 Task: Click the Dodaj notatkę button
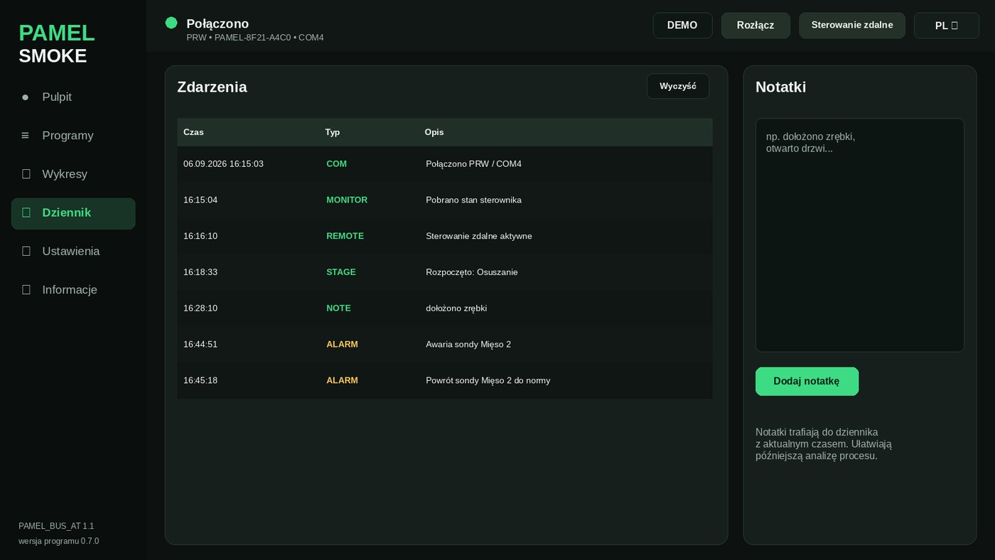(807, 381)
